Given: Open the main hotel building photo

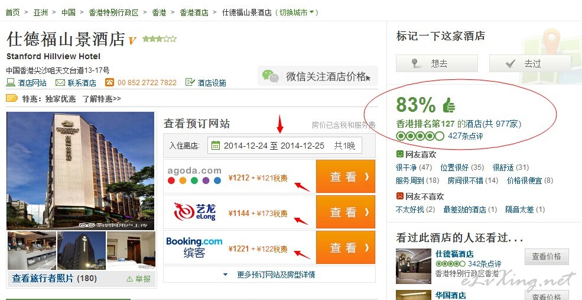Looking at the screenshot, I should click(x=80, y=170).
